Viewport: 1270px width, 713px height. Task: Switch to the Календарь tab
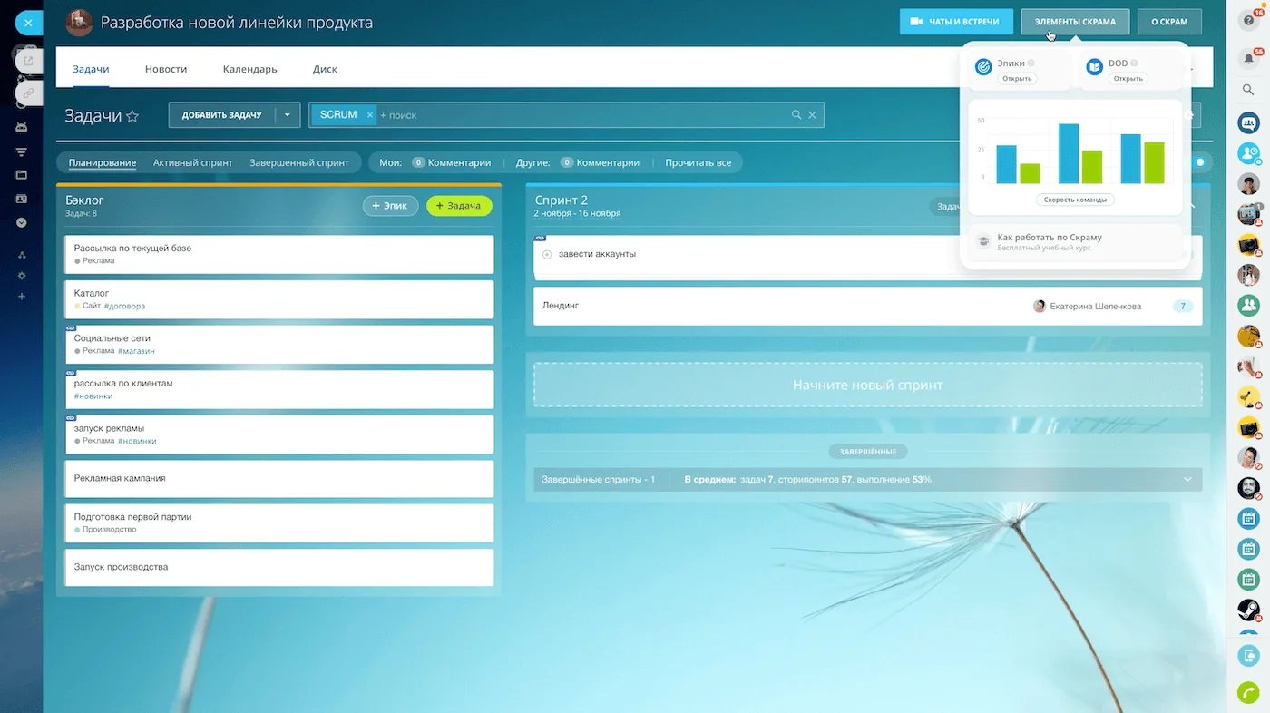249,69
